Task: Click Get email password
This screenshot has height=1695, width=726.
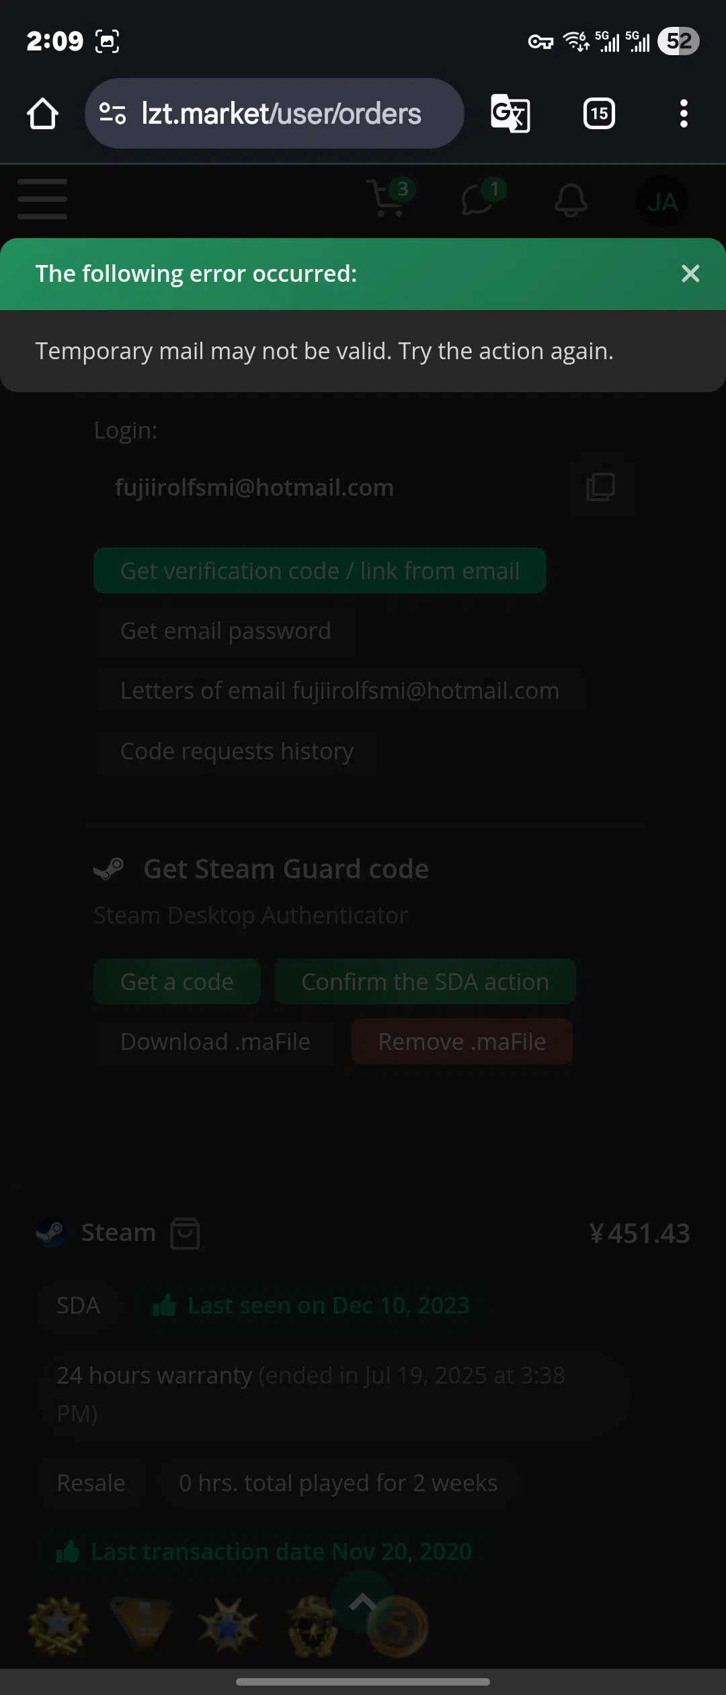Action: pos(226,631)
